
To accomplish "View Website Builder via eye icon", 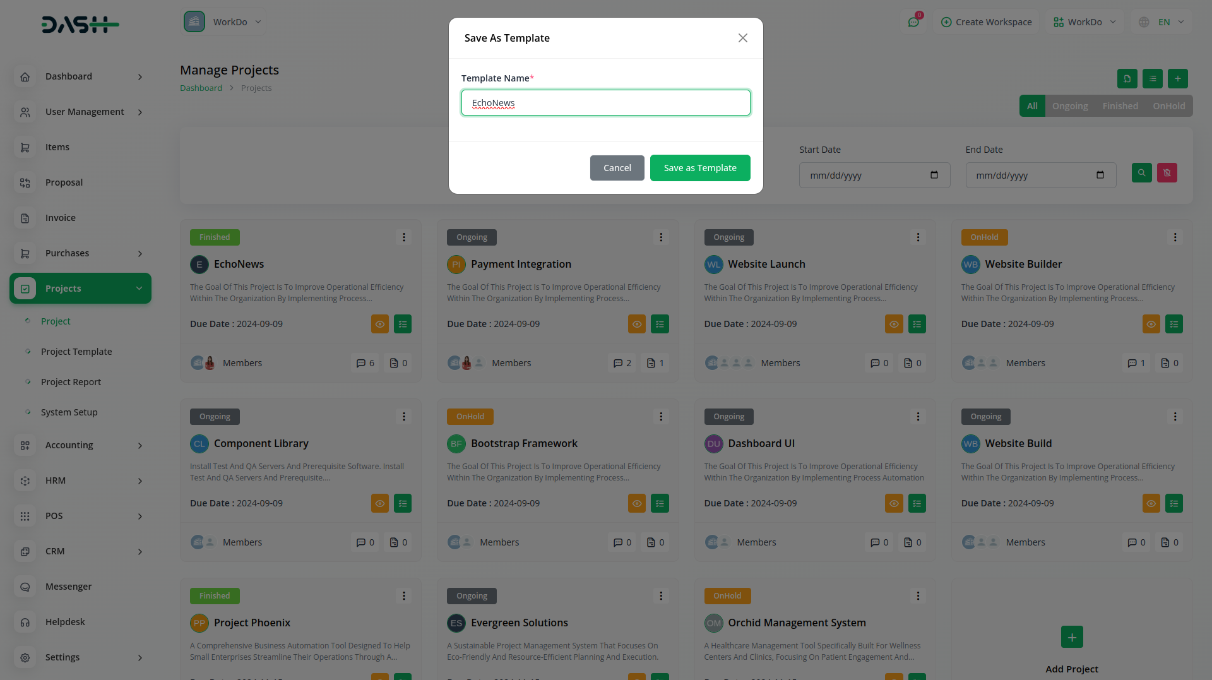I will [x=1151, y=324].
